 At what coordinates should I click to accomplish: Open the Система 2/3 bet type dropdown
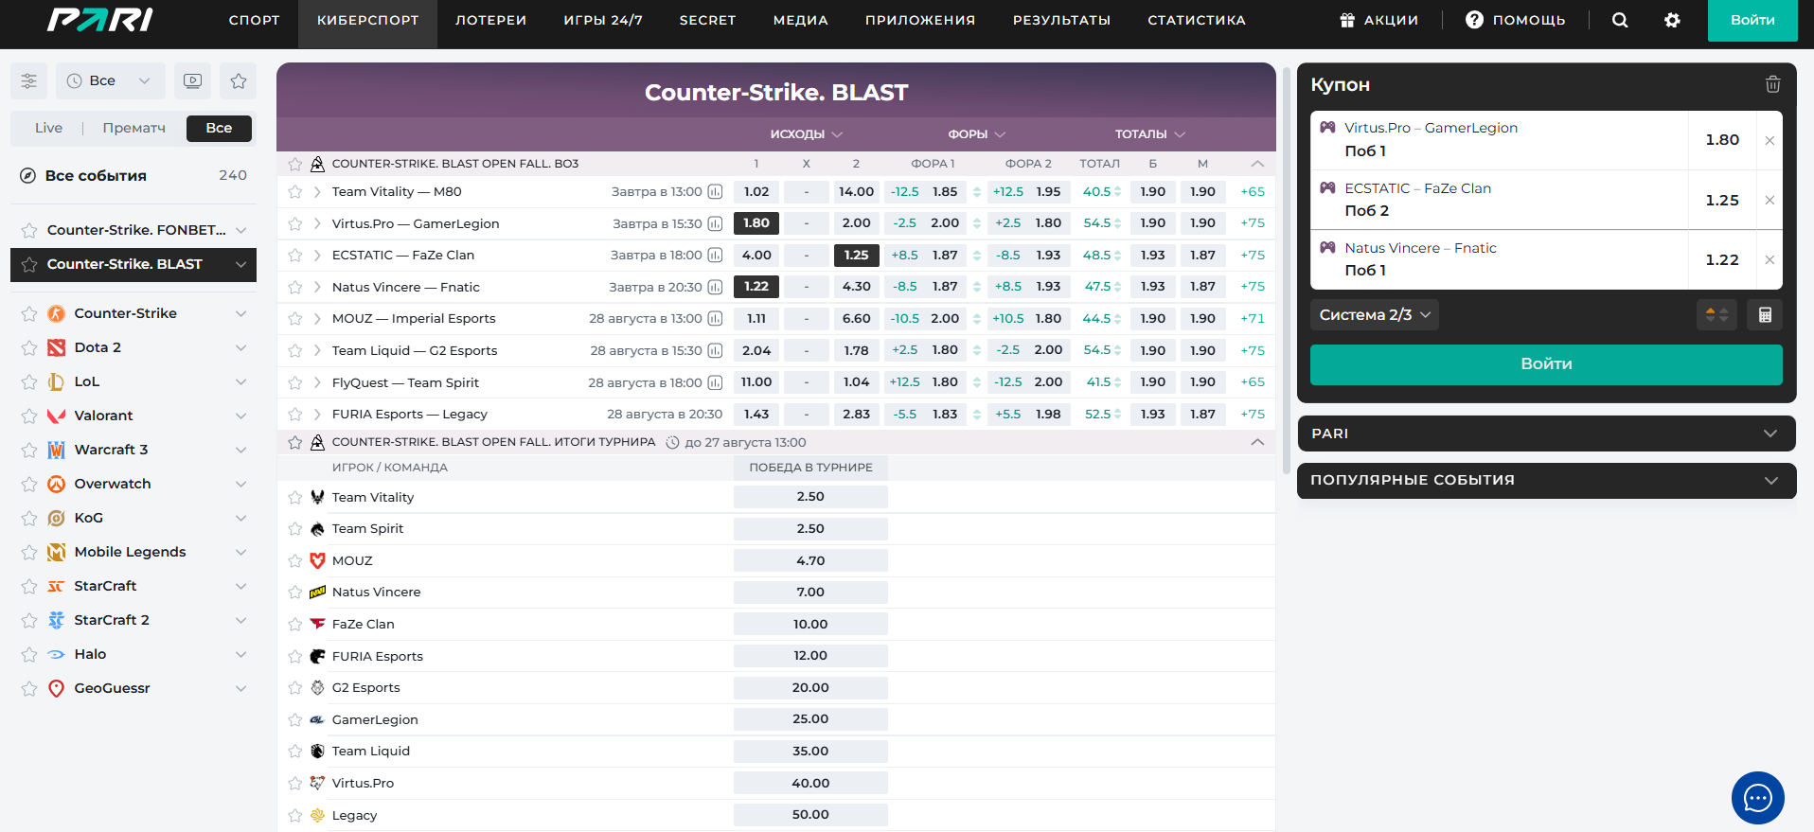click(1375, 315)
